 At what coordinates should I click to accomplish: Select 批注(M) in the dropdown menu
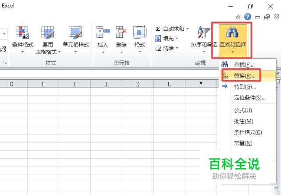pyautogui.click(x=248, y=121)
